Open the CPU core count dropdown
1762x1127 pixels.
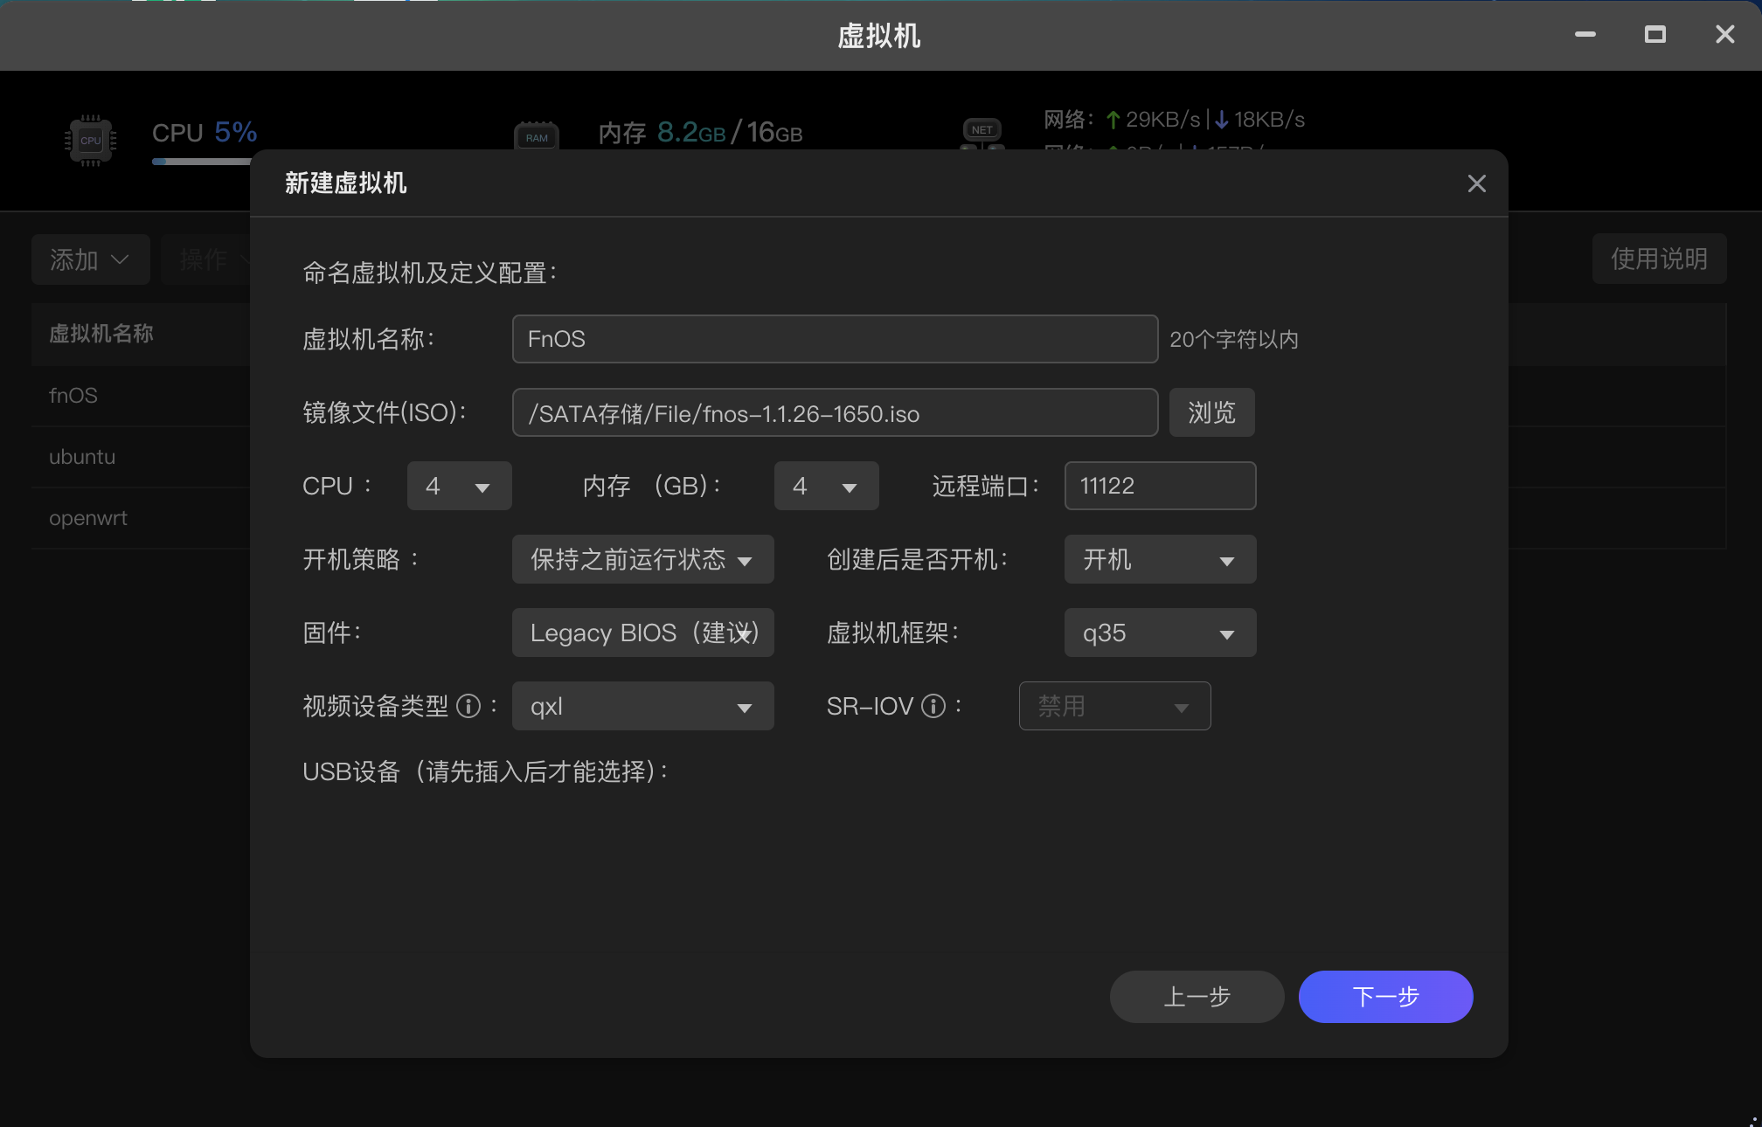pyautogui.click(x=459, y=486)
